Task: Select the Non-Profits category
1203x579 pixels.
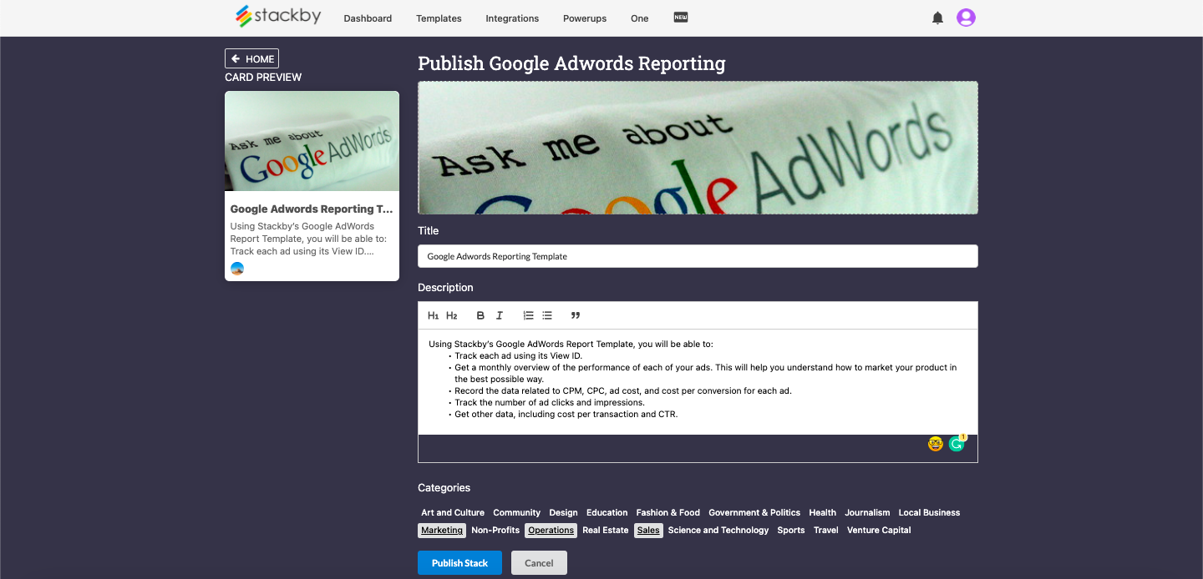Action: pos(495,531)
